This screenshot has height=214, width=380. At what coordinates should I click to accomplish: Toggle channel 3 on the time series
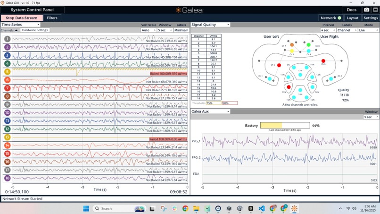tap(7, 55)
